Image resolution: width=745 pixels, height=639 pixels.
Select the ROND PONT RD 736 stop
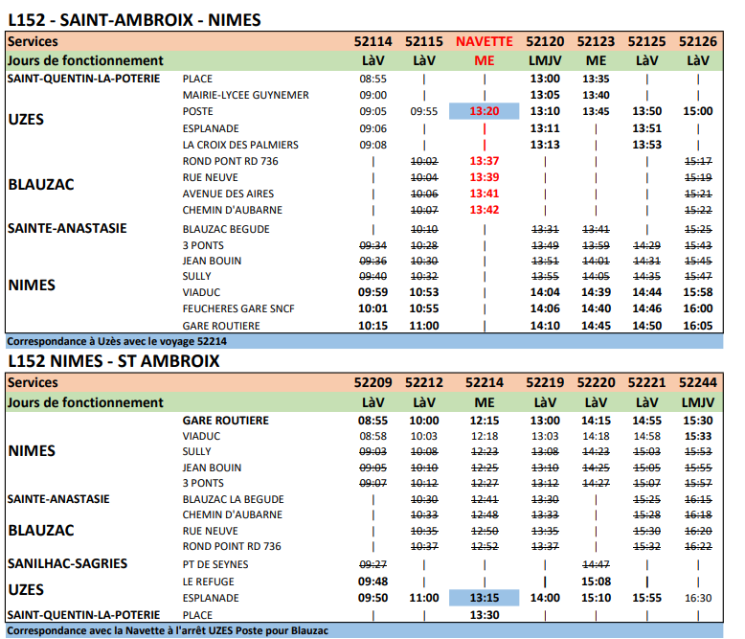[231, 161]
